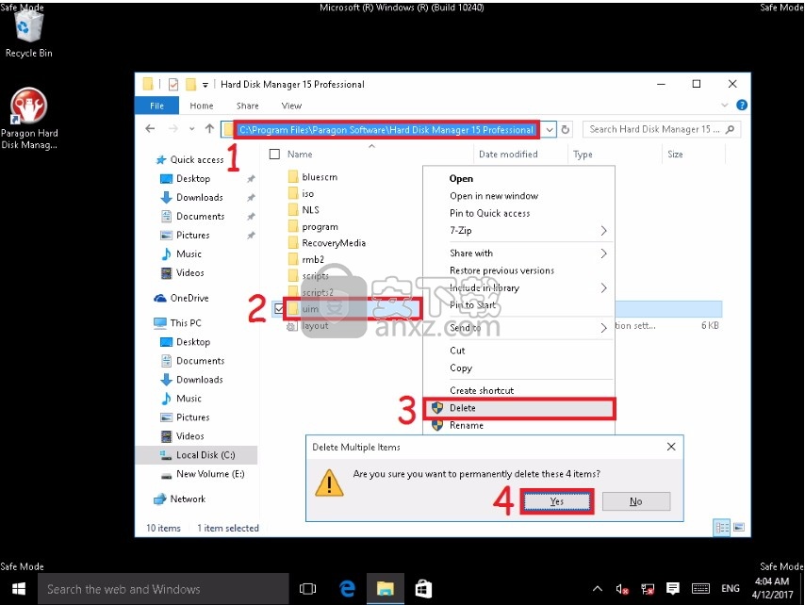
Task: Sort by Type column header
Action: click(x=615, y=154)
